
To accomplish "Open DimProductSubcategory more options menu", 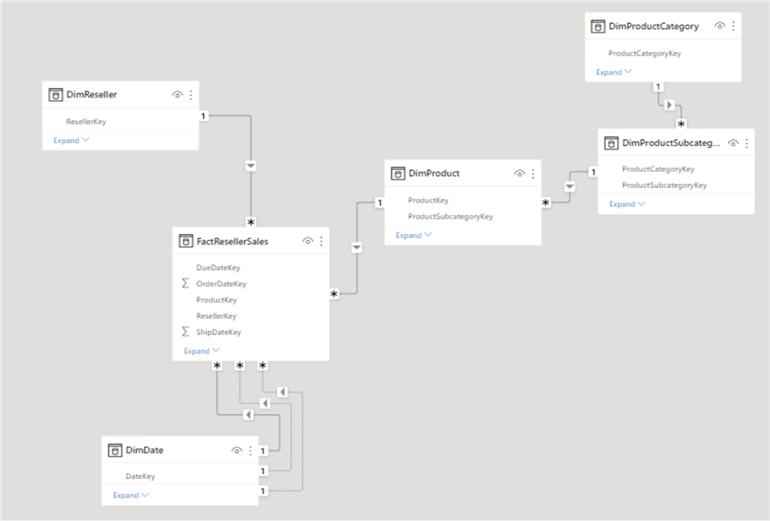I will click(x=746, y=143).
